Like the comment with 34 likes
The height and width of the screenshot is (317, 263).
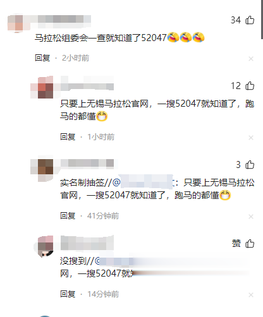250,20
